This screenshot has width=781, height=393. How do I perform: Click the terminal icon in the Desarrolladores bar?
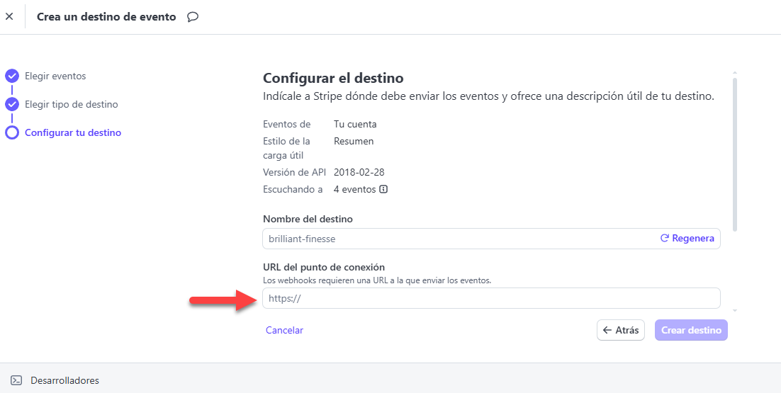coord(16,380)
